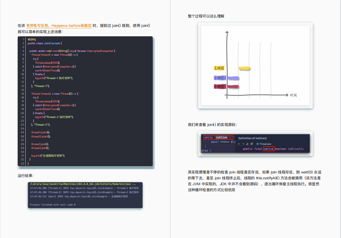341x238 pixels.
Task: Click the 'thread2.start();' code line
Action: [41, 137]
